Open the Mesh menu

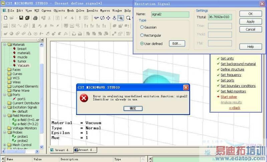pos(70,11)
